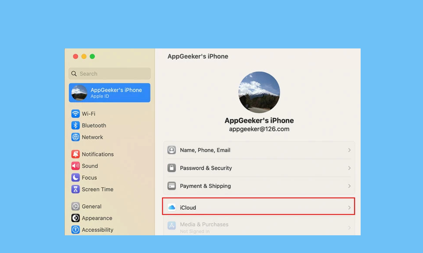Click the green fullscreen window button

(92, 56)
